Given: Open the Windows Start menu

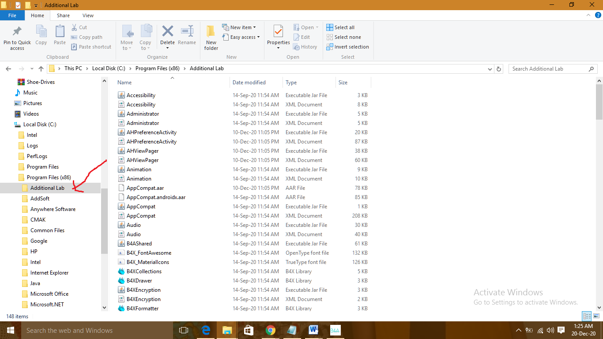Looking at the screenshot, I should pos(10,330).
